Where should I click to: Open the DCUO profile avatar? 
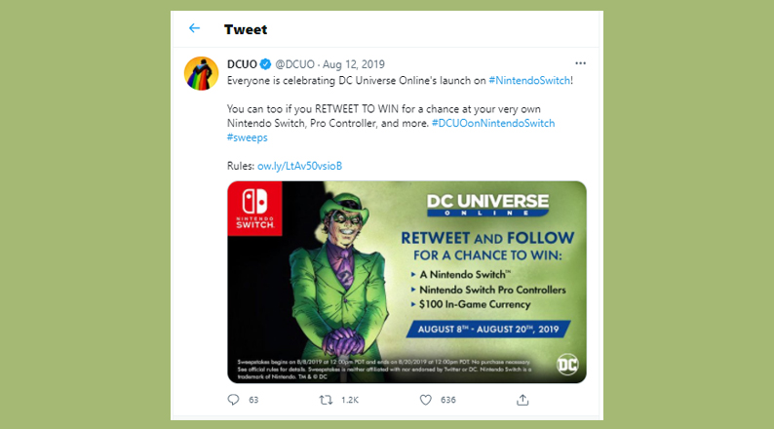coord(202,73)
